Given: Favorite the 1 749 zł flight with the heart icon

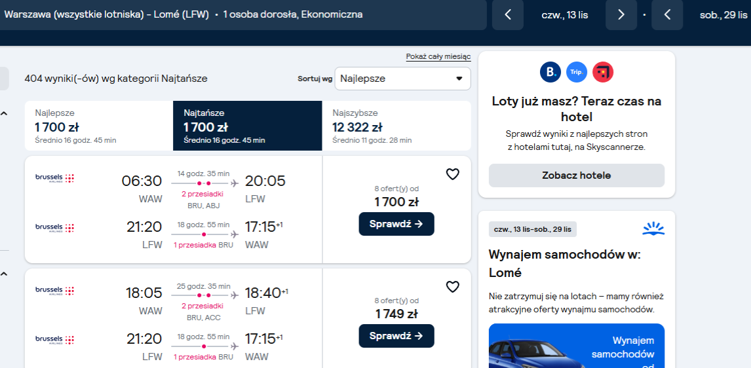Looking at the screenshot, I should (x=452, y=287).
